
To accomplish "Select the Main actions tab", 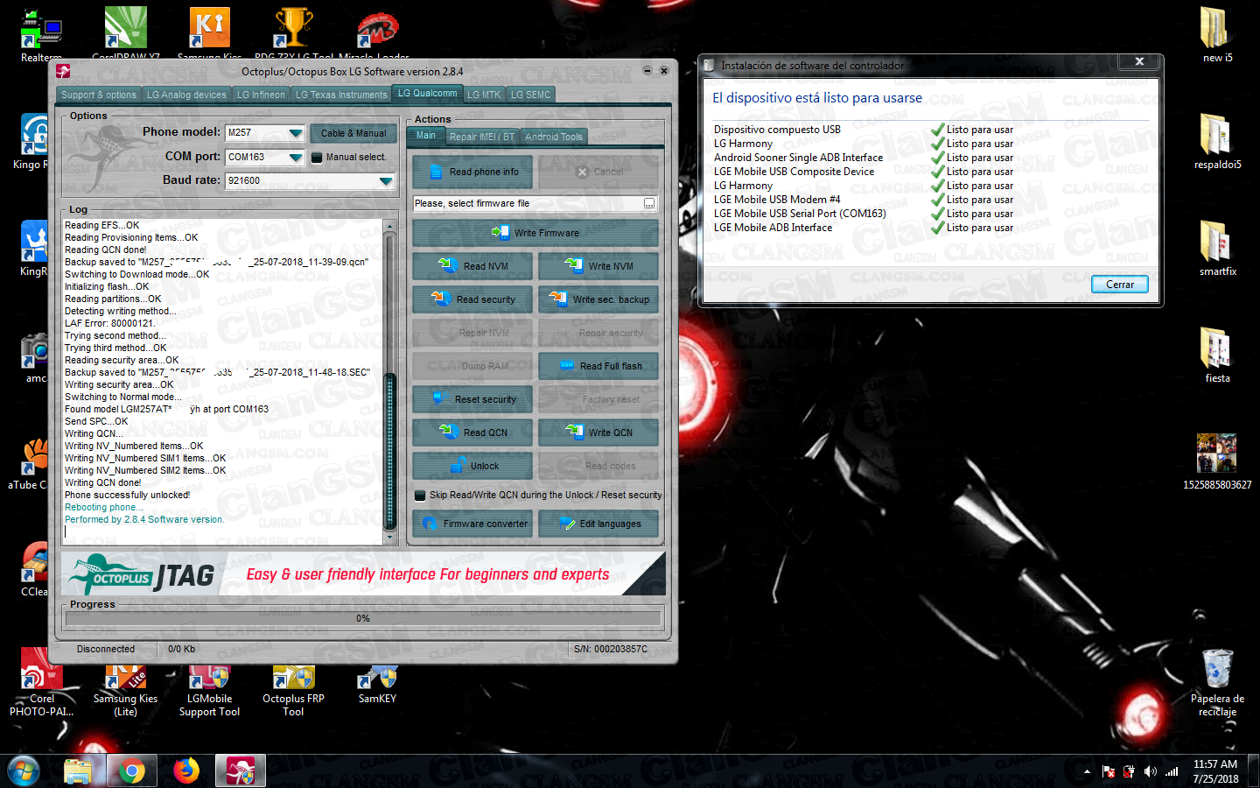I will pyautogui.click(x=426, y=136).
